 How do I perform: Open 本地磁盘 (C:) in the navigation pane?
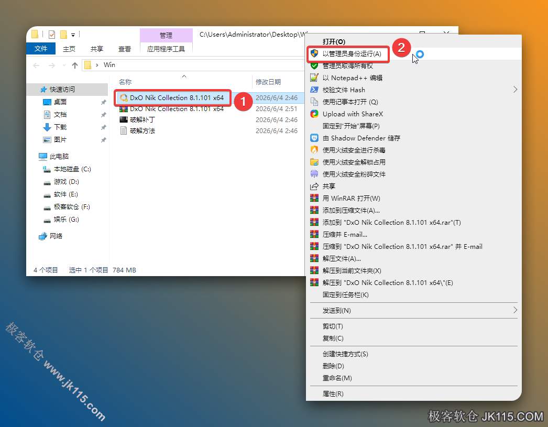coord(72,169)
